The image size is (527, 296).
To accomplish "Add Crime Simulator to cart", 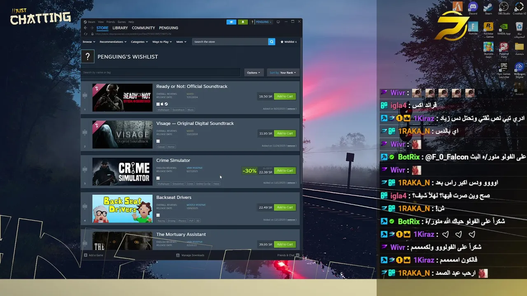I will (285, 171).
